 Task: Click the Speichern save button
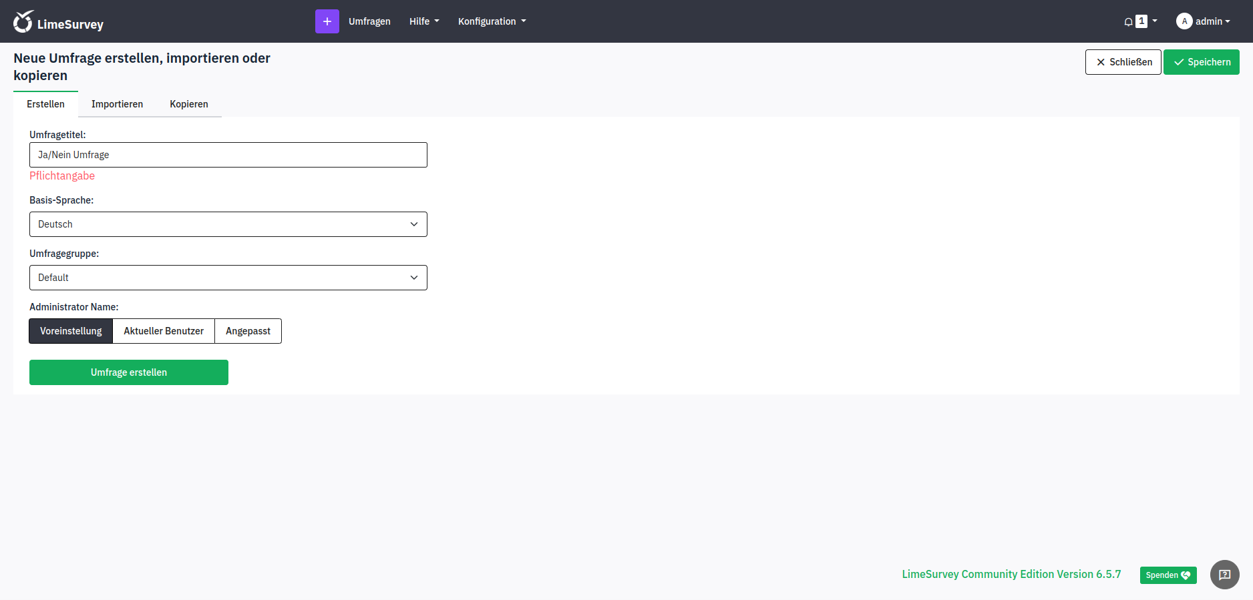(x=1201, y=62)
